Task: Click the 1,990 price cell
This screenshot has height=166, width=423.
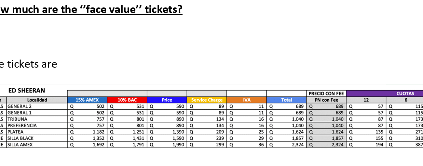Action: [x=178, y=145]
